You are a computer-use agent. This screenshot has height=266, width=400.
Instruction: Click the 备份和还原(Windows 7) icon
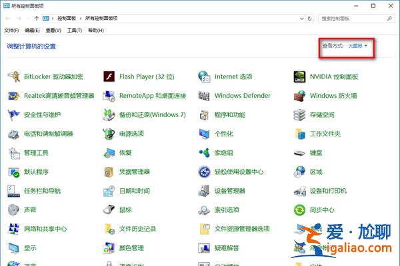click(109, 115)
